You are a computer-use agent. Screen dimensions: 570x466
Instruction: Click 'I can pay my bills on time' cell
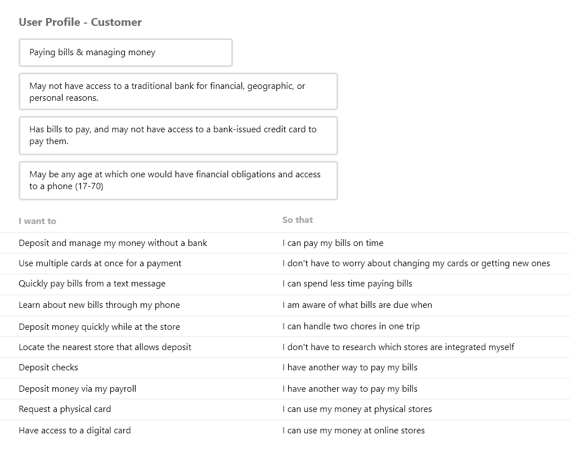(333, 243)
